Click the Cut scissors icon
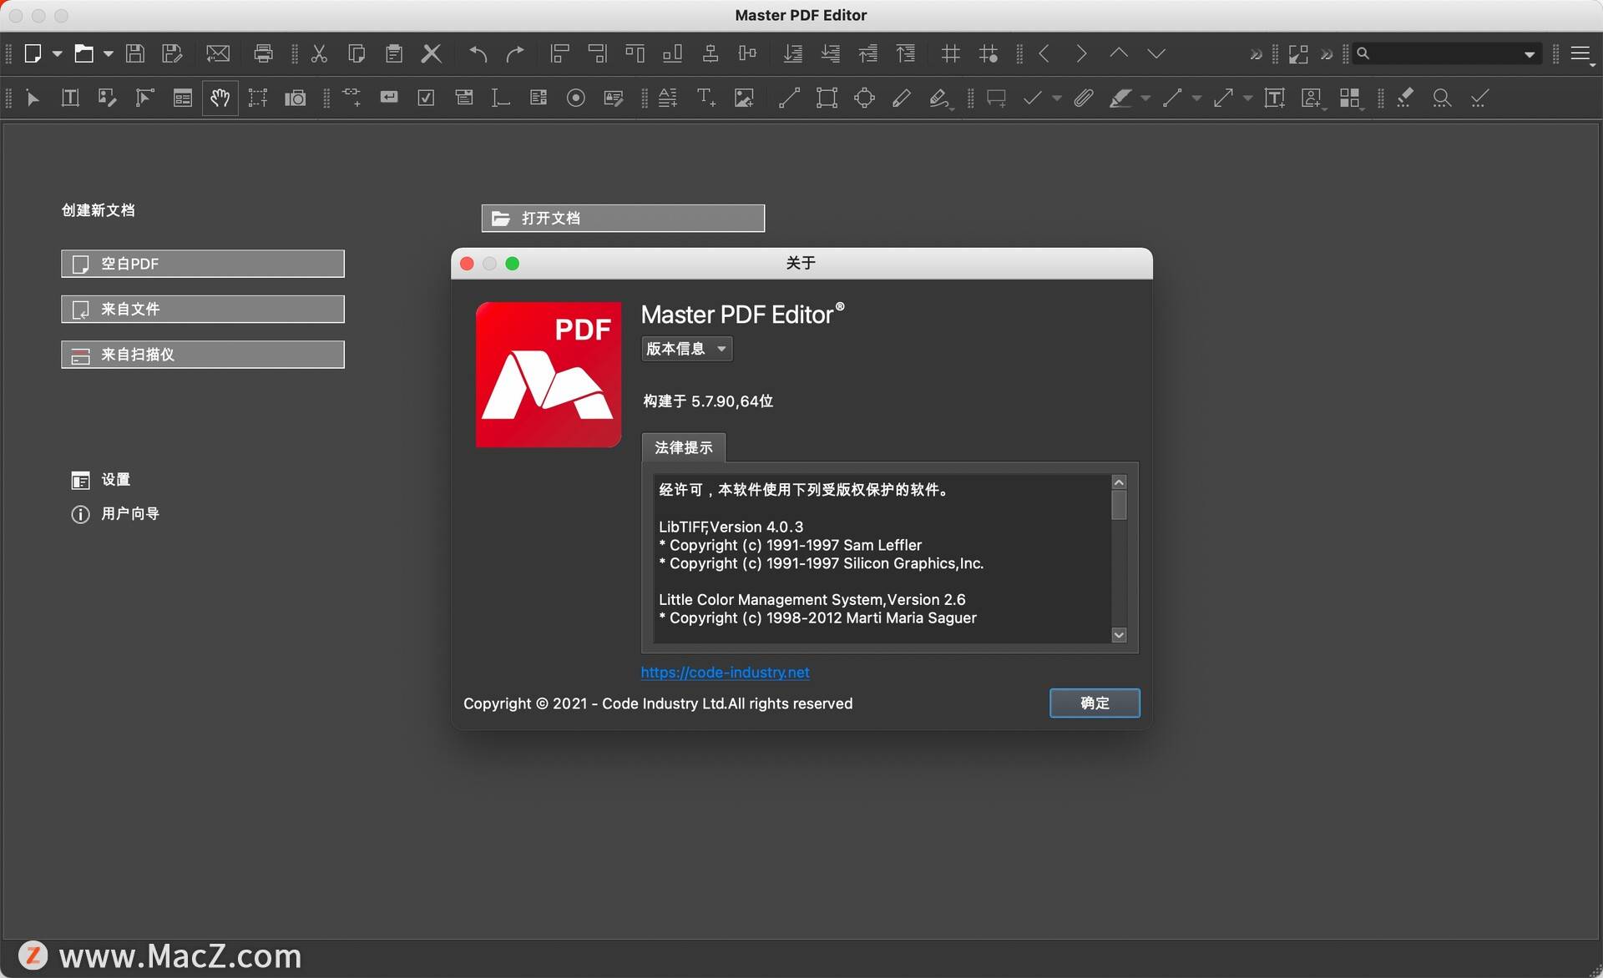The image size is (1603, 978). (319, 53)
